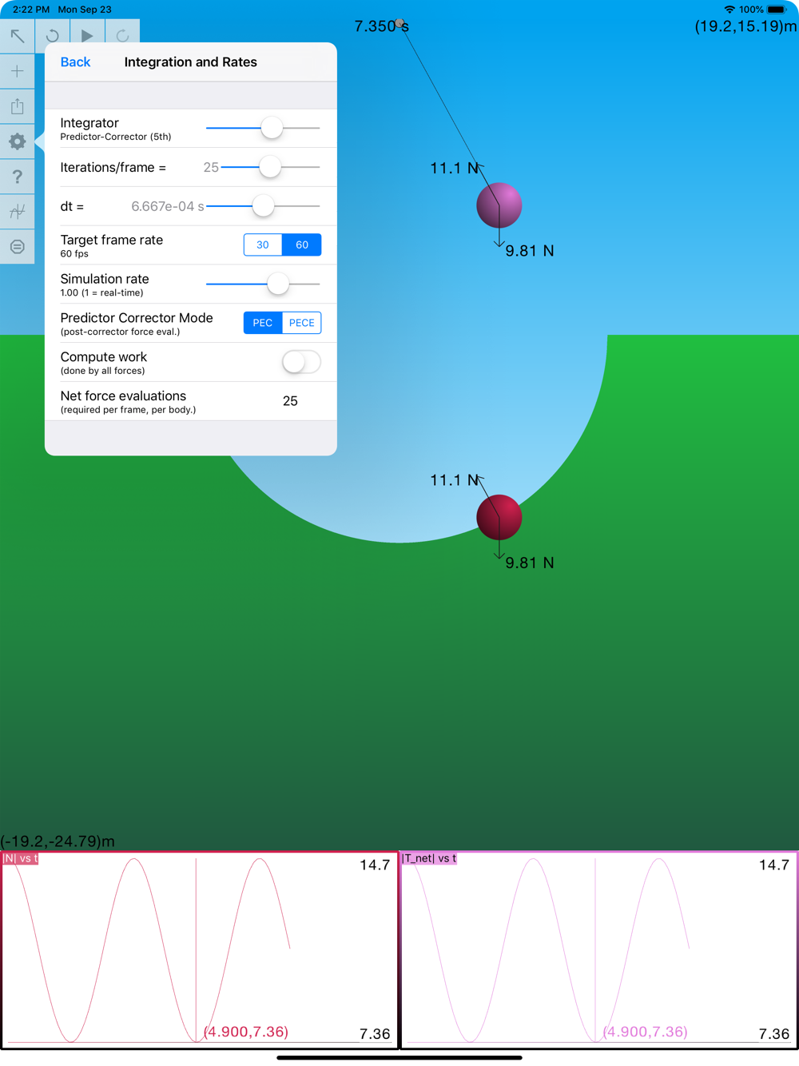Open the graph plotting icon
799x1066 pixels.
click(x=17, y=212)
